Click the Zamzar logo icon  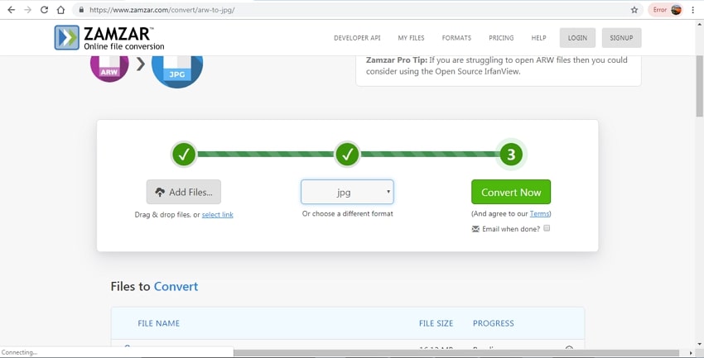point(67,37)
